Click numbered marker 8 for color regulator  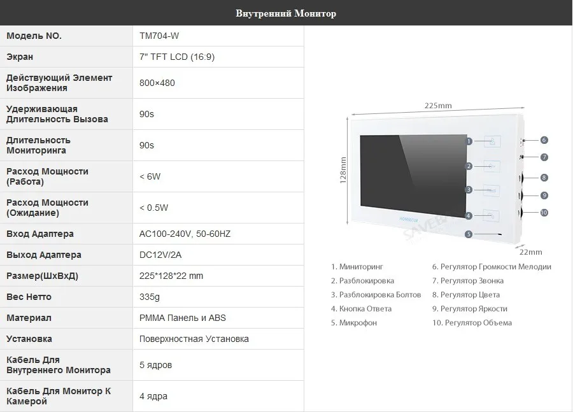click(x=544, y=178)
